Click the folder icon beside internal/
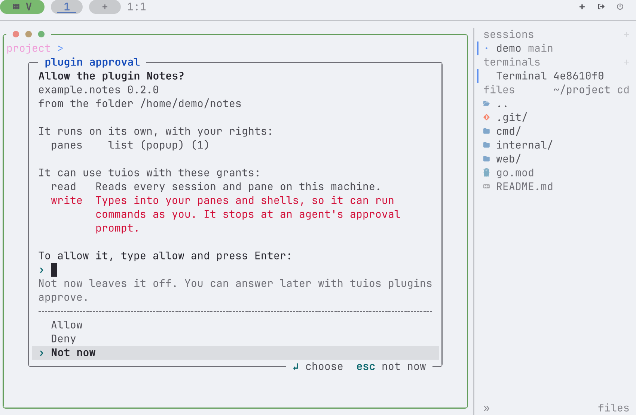The image size is (636, 415). (486, 145)
